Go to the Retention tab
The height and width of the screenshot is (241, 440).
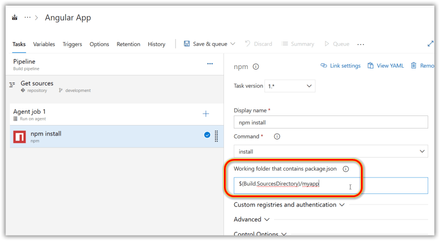(128, 44)
